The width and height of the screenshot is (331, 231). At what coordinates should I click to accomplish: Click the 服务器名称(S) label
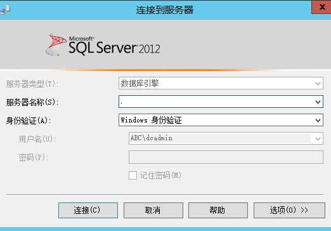pos(32,102)
